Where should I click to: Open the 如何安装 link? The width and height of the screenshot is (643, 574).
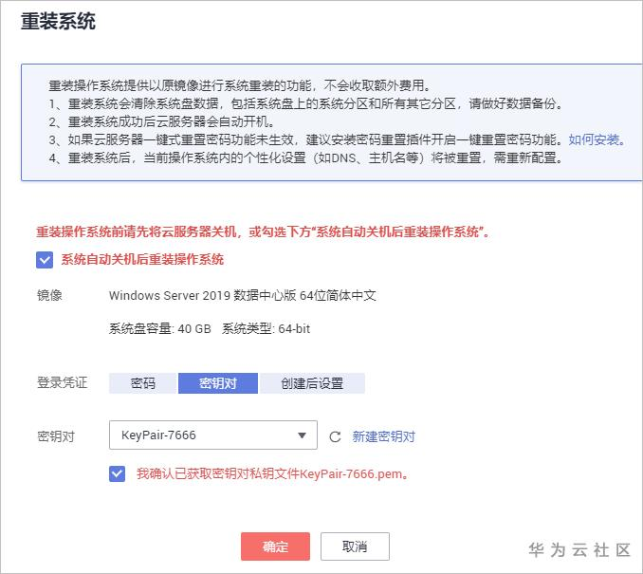click(x=595, y=139)
